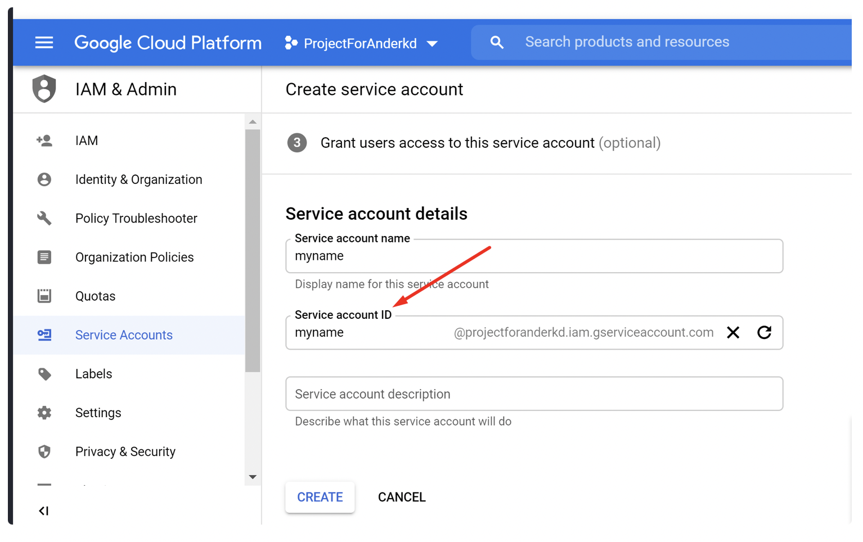The height and width of the screenshot is (542, 863).
Task: Click the sidebar scrollbar down arrow
Action: point(253,477)
